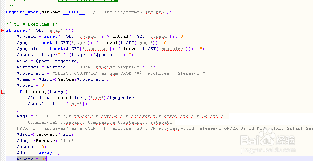Image resolution: width=313 pixels, height=161 pixels.
Task: Click the t.namerule2,t.ispart line
Action: click(x=100, y=122)
